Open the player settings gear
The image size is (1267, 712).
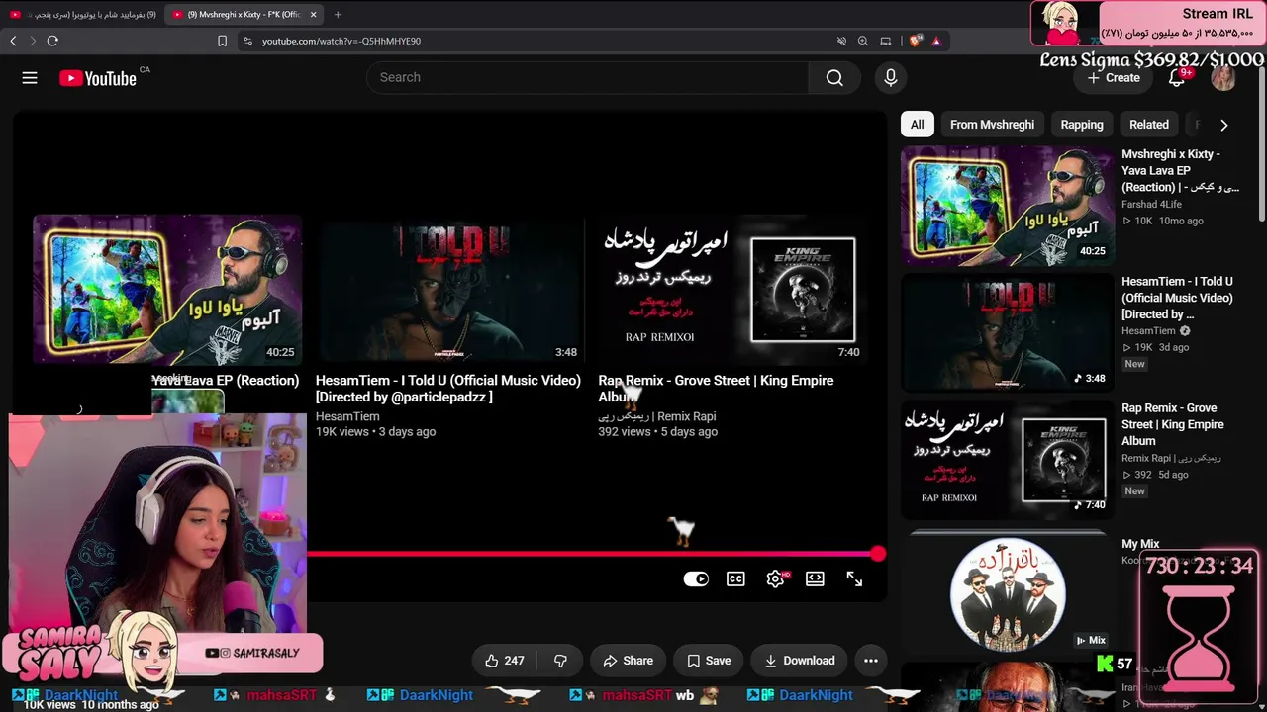click(775, 579)
